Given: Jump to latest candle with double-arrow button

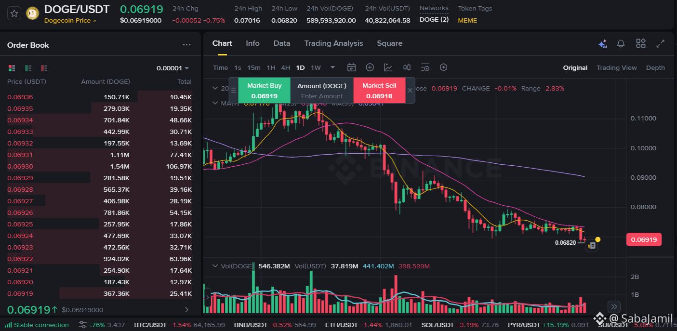Looking at the screenshot, I should coord(613,306).
